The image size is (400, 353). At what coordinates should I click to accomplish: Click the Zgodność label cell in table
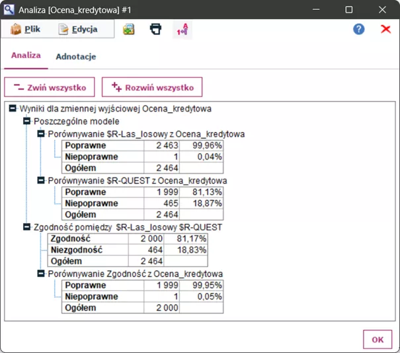click(88, 238)
